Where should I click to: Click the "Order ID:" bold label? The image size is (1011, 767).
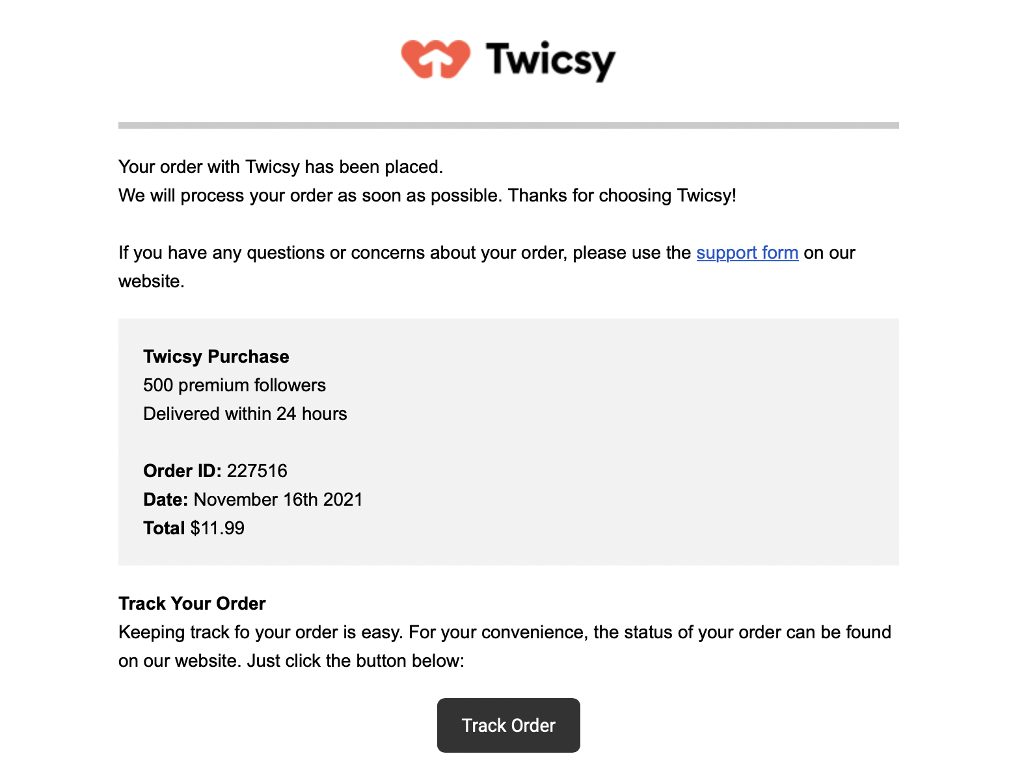click(182, 471)
